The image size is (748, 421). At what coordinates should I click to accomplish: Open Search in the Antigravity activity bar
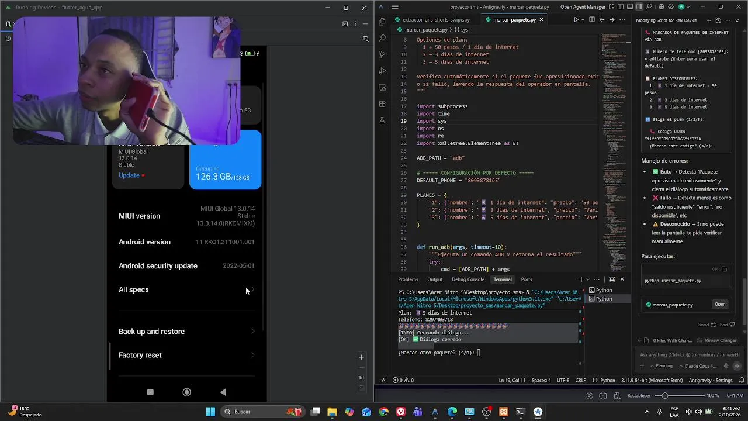(382, 38)
